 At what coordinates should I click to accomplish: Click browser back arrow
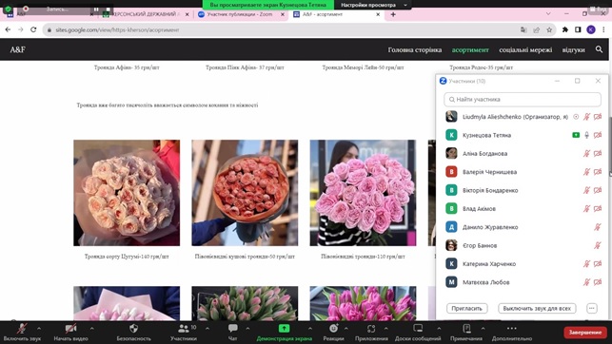[8, 29]
